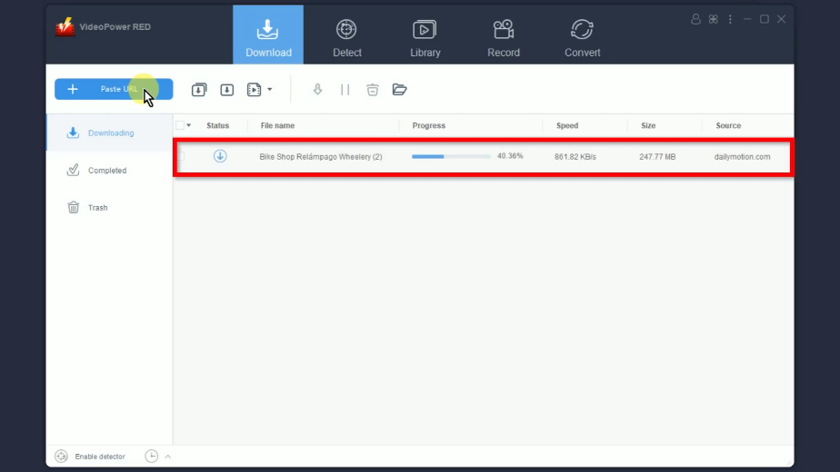
Task: Tick the checkbox for Bike Shop Relámpago row
Action: 181,156
